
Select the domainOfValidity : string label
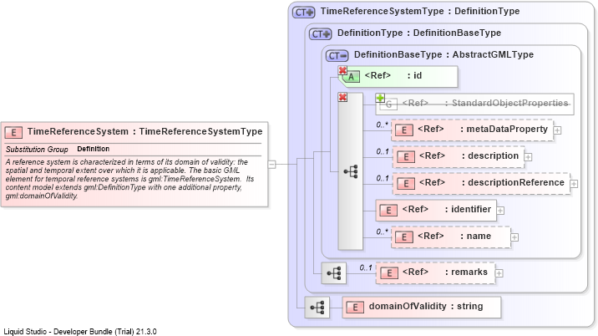[x=426, y=306]
